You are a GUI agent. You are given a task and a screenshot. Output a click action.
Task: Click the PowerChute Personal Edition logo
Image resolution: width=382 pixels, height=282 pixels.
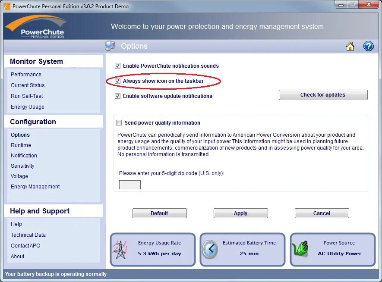36,27
